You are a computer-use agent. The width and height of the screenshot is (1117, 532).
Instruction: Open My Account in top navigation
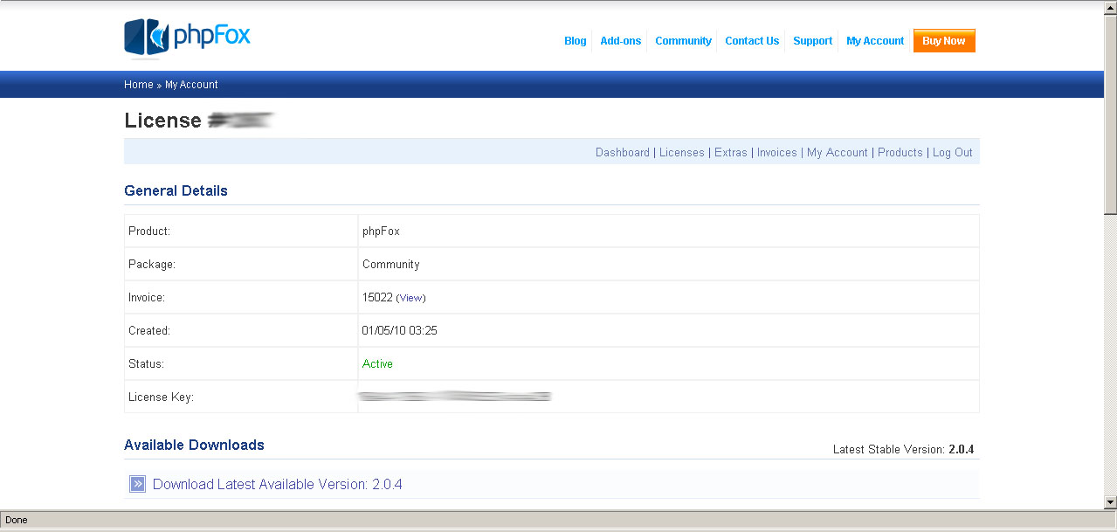875,41
